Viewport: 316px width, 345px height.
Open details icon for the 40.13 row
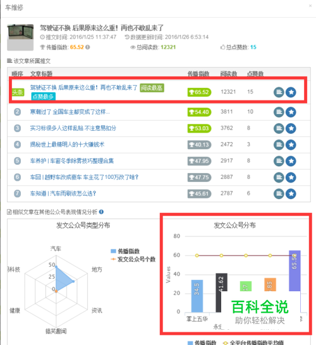pos(279,145)
